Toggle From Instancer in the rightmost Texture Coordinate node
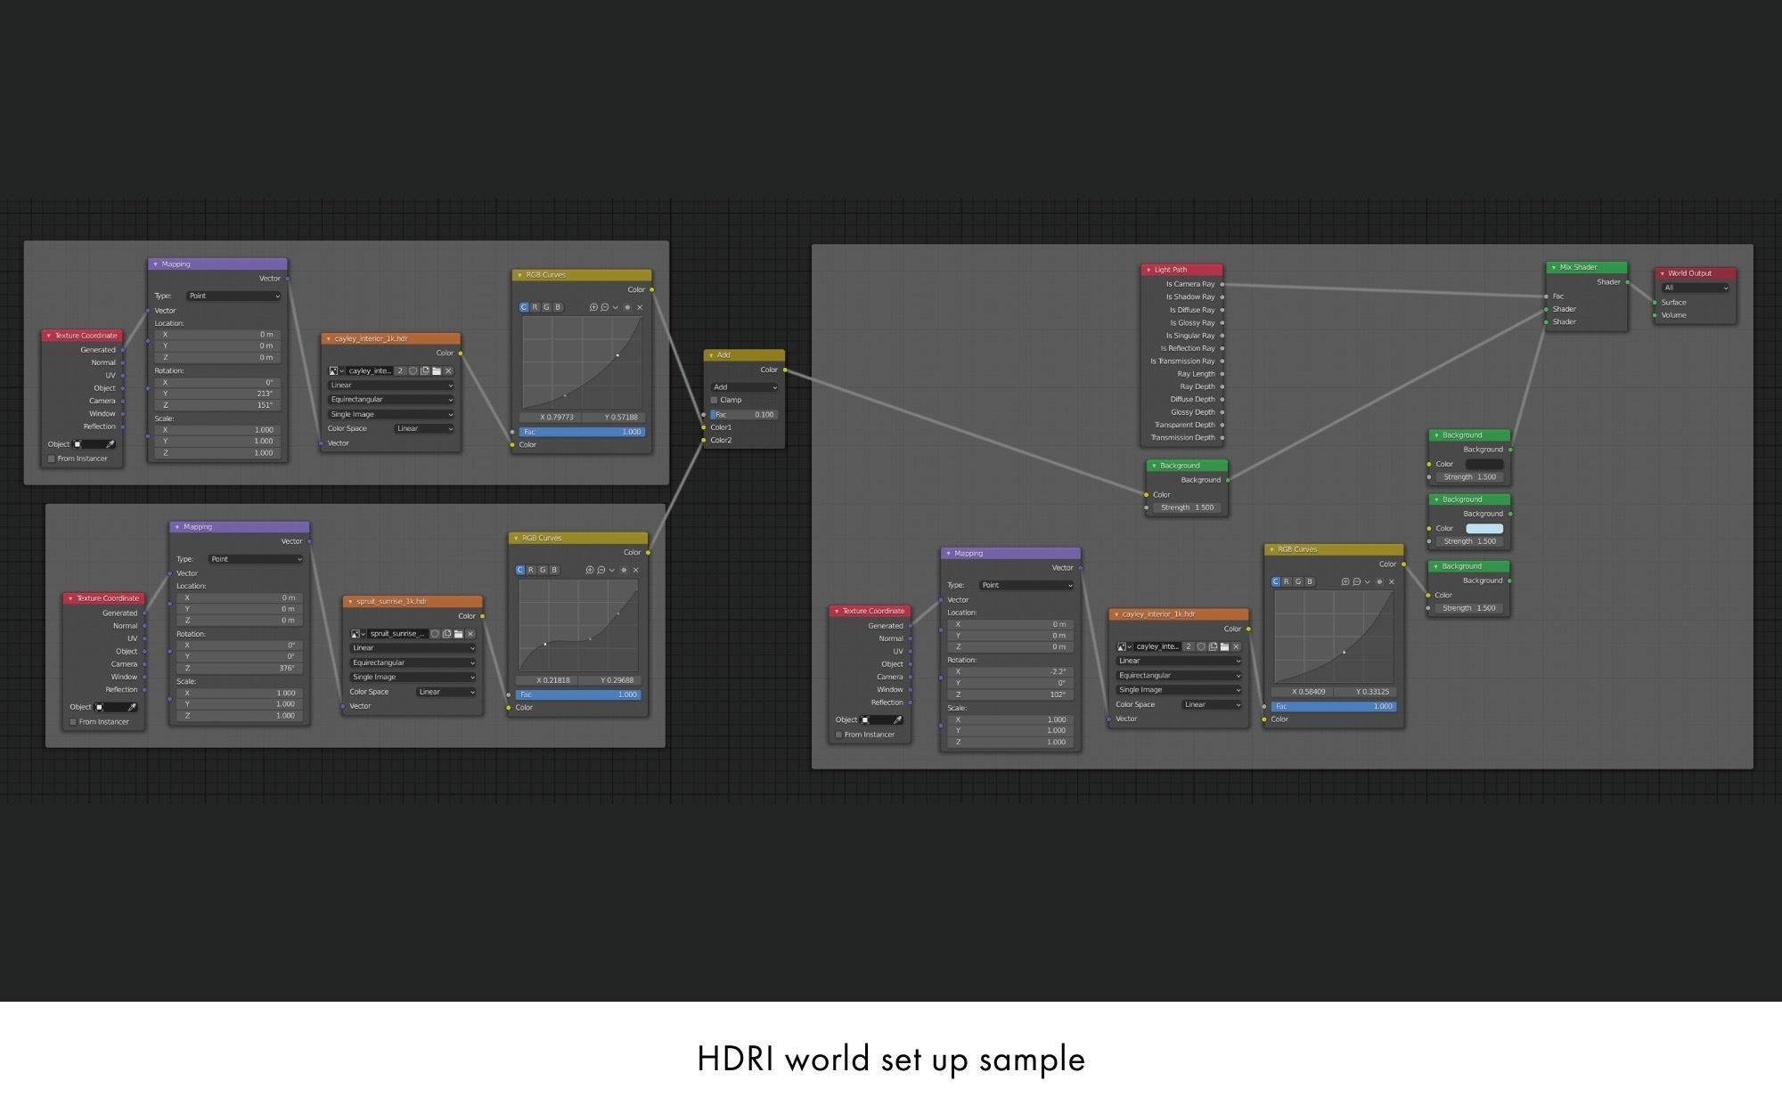This screenshot has width=1782, height=1113. [838, 735]
